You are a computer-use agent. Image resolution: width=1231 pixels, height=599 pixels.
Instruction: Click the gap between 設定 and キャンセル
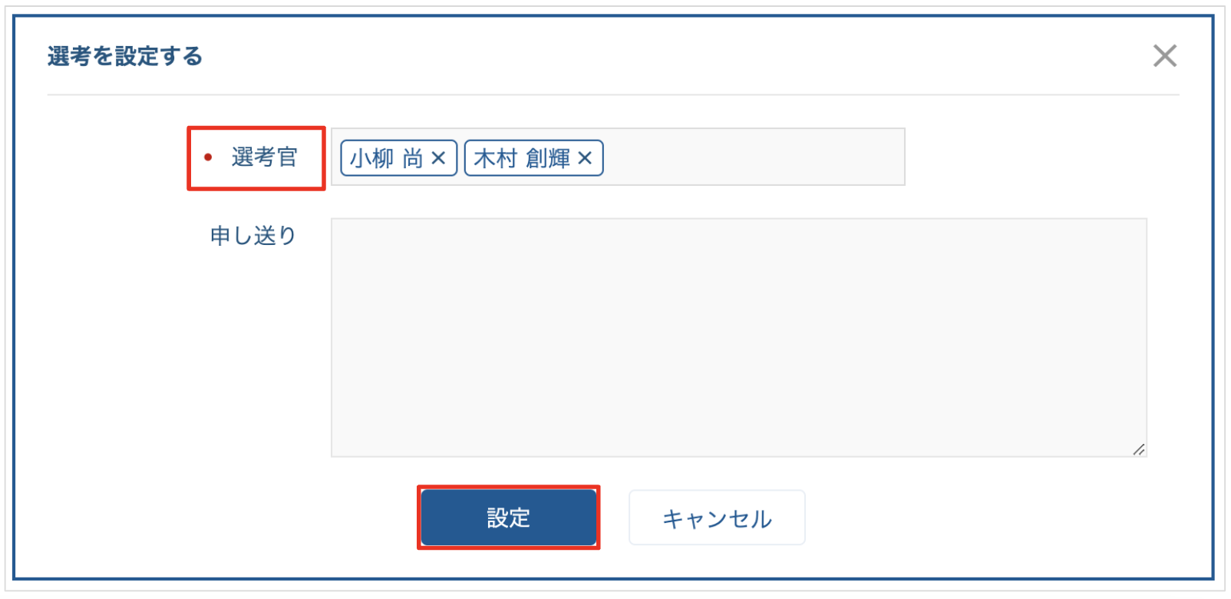coord(614,518)
